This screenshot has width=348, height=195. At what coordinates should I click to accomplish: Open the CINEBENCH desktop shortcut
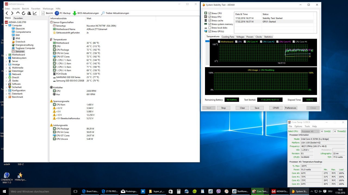7,177
